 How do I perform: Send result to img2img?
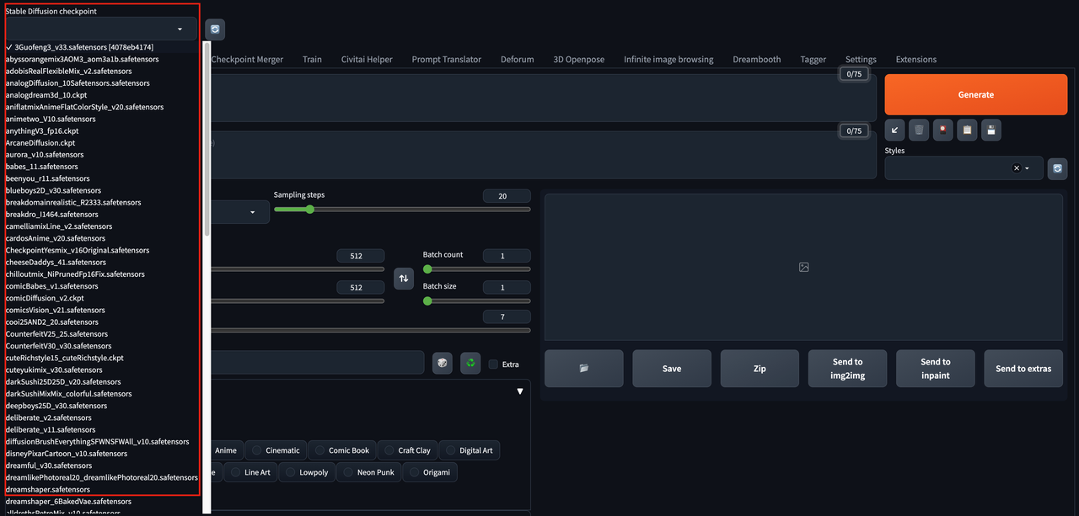pyautogui.click(x=847, y=369)
